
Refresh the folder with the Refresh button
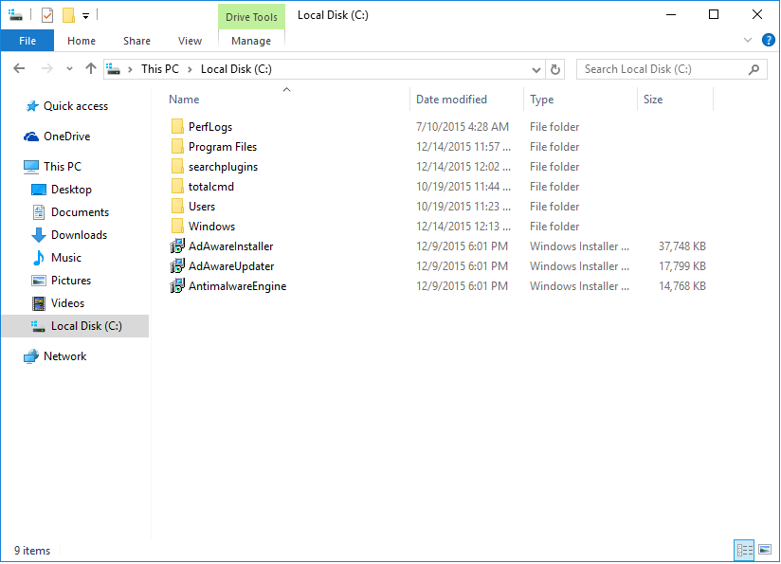[x=555, y=69]
